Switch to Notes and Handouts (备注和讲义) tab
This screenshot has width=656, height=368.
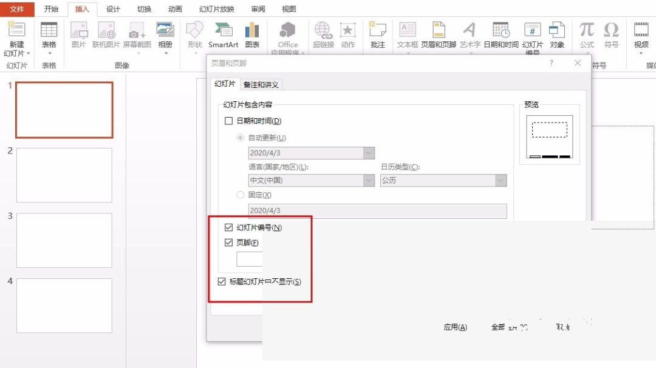coord(261,84)
